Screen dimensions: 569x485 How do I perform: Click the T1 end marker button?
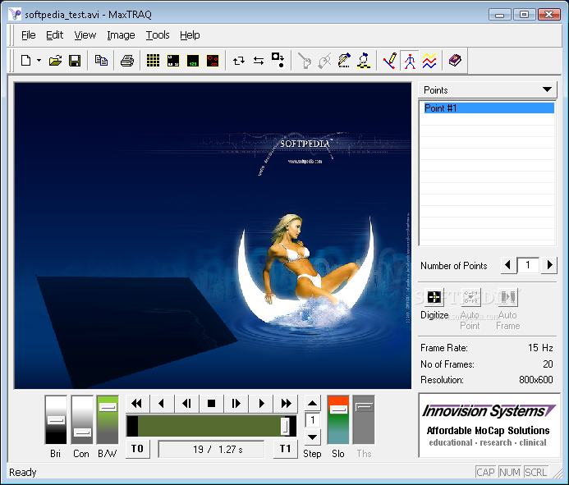pyautogui.click(x=285, y=449)
